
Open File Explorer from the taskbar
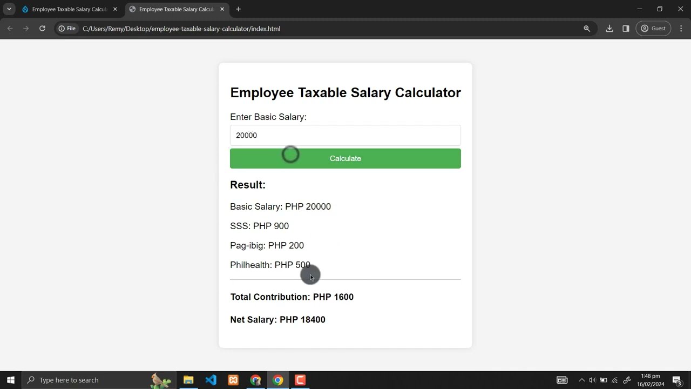tap(188, 380)
